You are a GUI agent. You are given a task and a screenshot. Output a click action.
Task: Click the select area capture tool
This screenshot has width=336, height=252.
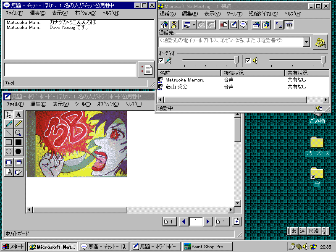[x=18, y=163]
